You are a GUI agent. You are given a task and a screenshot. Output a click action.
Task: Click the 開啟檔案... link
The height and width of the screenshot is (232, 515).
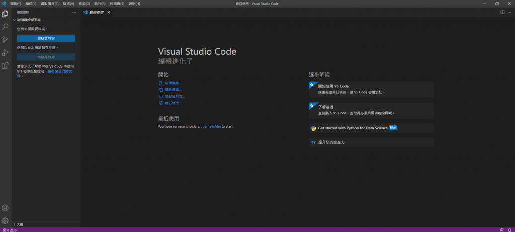coord(173,90)
